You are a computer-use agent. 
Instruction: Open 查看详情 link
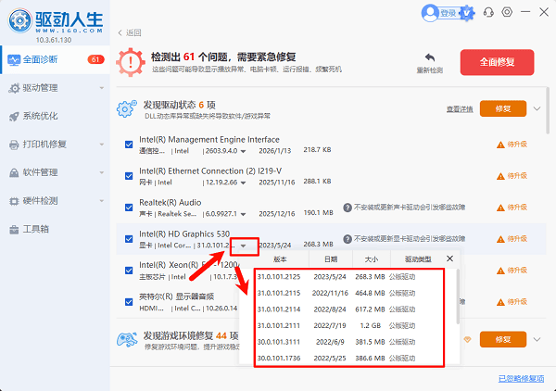[460, 109]
